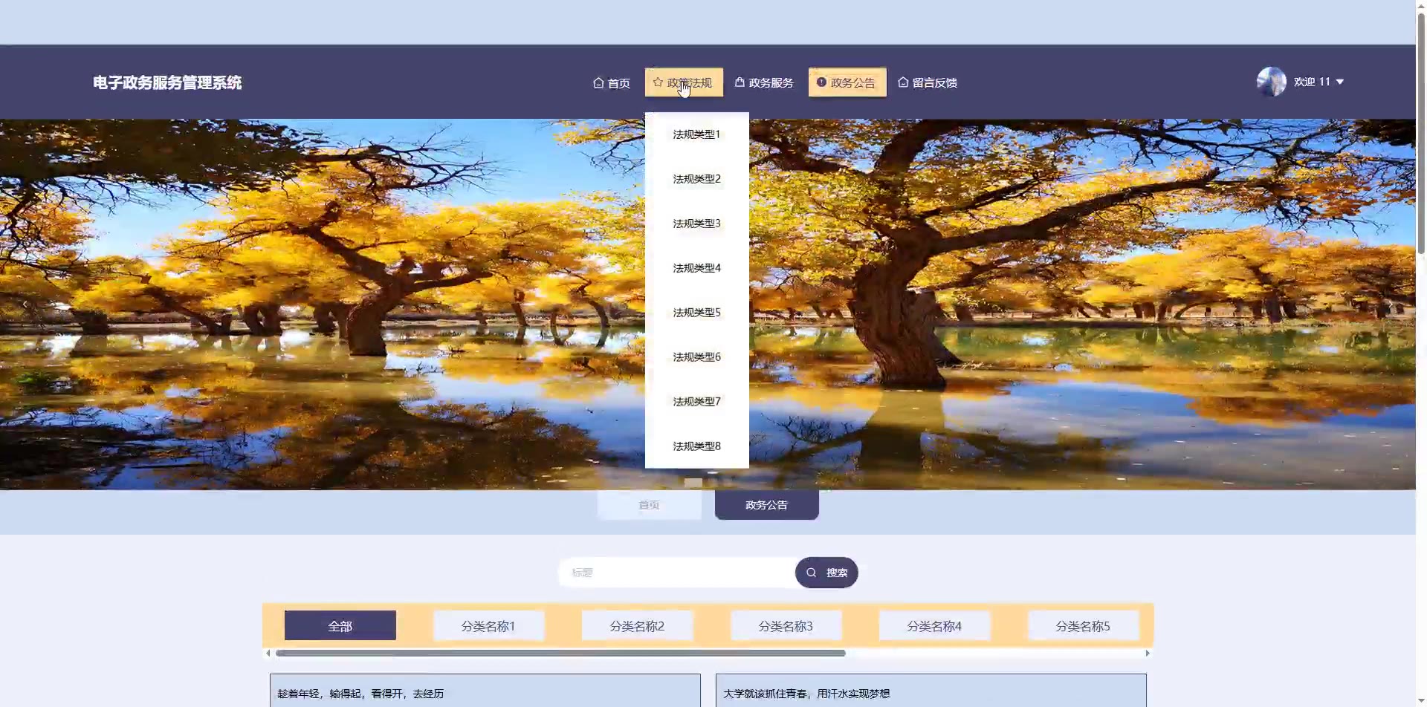
Task: Click the 政务公告 breadcrumb button below banner
Action: pos(767,505)
